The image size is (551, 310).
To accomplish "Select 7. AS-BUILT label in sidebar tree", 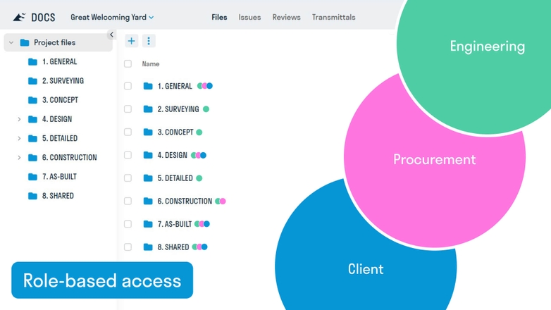I will pos(59,177).
